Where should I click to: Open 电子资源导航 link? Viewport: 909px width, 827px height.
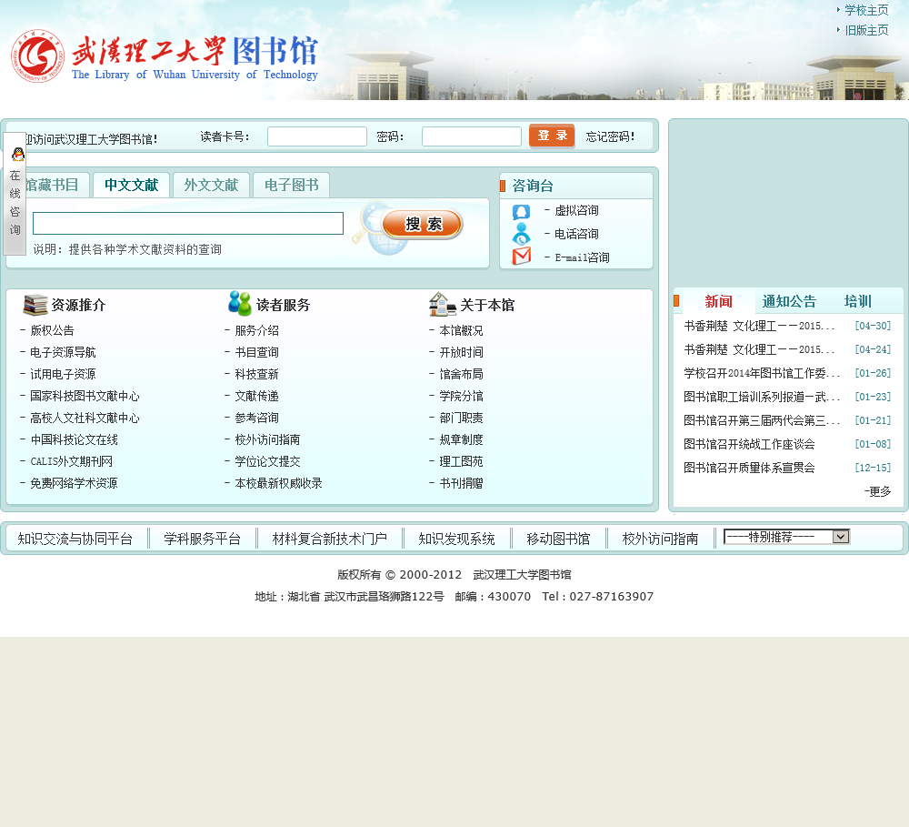tap(64, 352)
